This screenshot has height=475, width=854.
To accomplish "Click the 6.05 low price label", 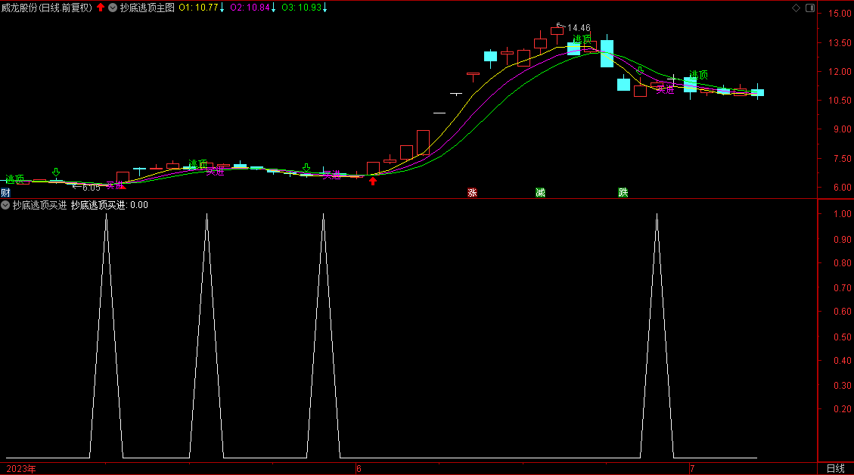I will [x=92, y=188].
